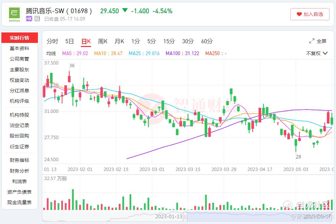The width and height of the screenshot is (336, 224).
Task: Open 沽空记录 in the sidebar
Action: tap(20, 125)
